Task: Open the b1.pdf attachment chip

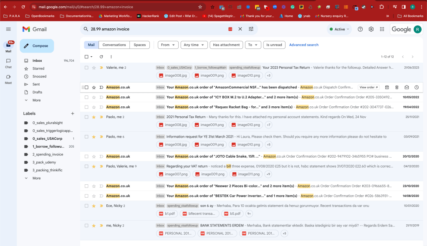Action: pyautogui.click(x=167, y=213)
